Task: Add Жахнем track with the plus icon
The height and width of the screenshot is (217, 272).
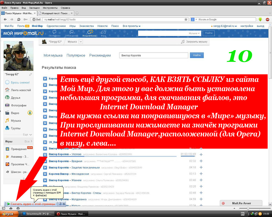Action: [x=201, y=180]
